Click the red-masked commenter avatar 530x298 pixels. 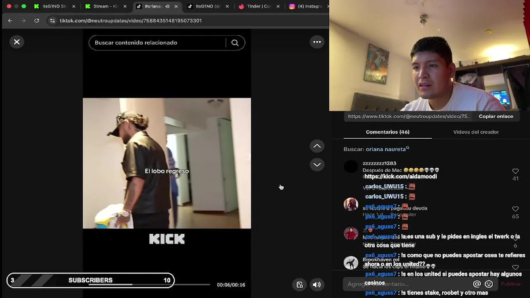351,204
